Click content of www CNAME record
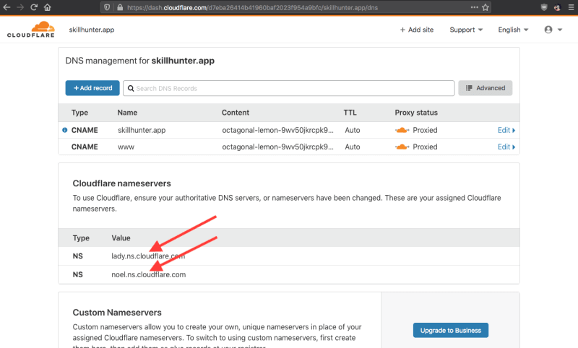The image size is (578, 348). pyautogui.click(x=277, y=147)
